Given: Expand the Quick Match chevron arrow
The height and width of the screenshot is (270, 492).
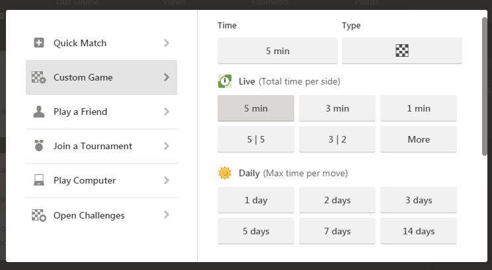Looking at the screenshot, I should (x=166, y=43).
